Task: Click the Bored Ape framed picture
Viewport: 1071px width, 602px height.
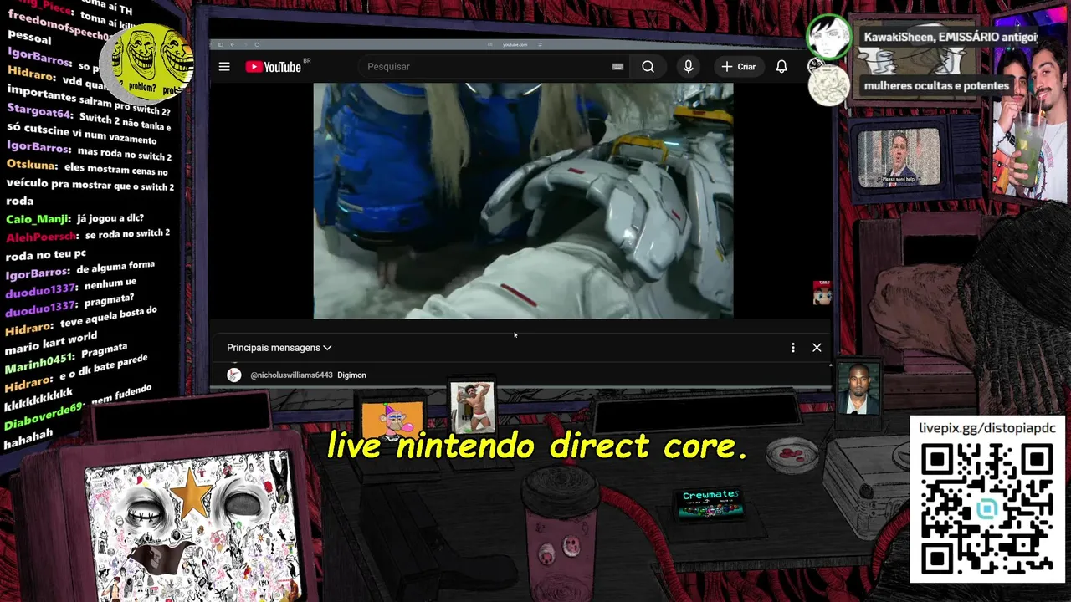Action: [x=392, y=420]
